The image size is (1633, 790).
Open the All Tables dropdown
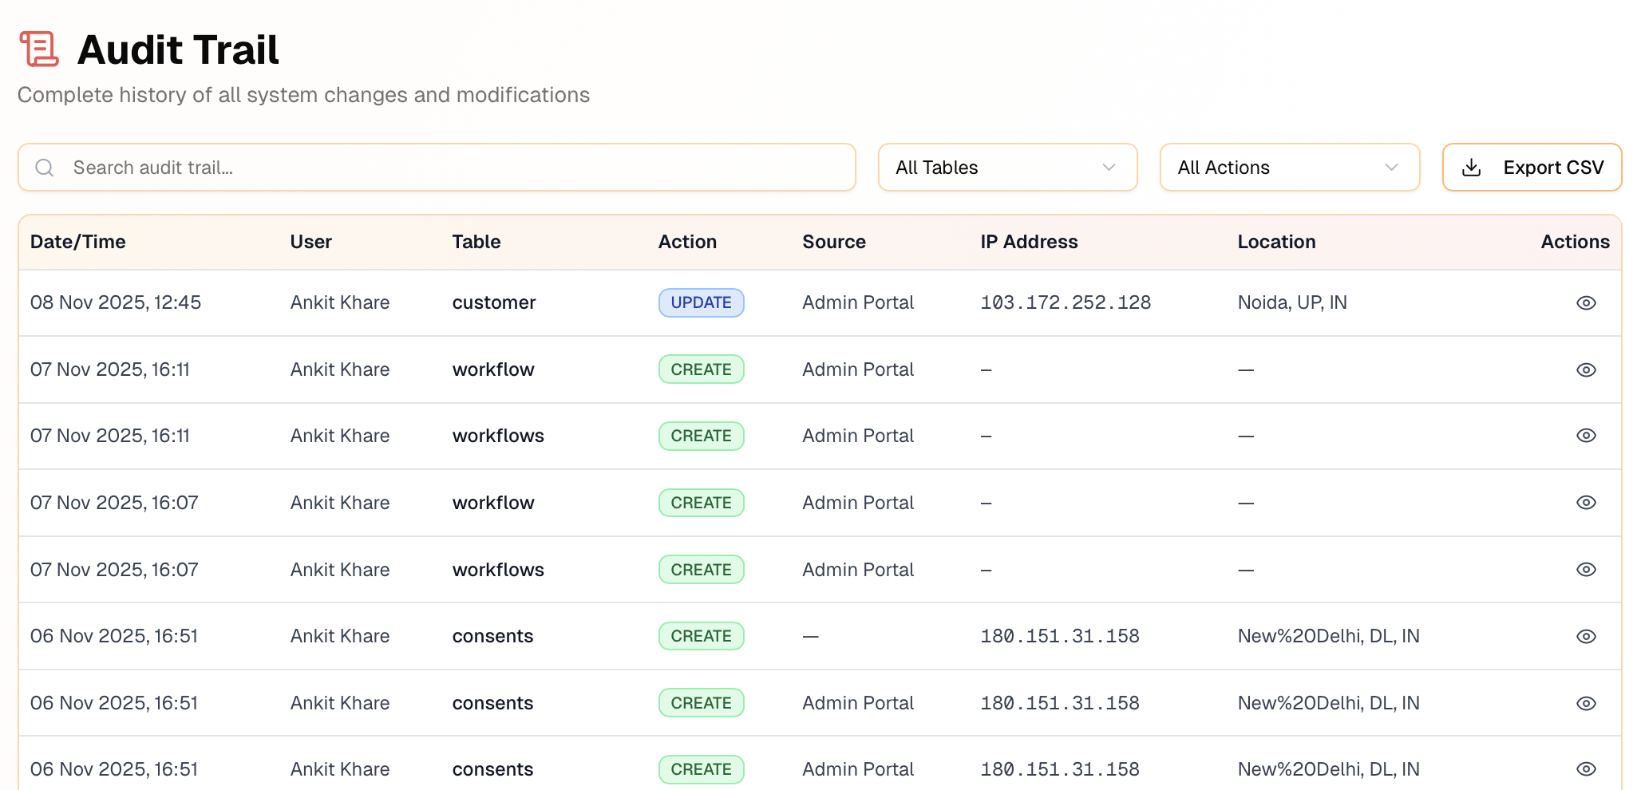(x=1007, y=168)
